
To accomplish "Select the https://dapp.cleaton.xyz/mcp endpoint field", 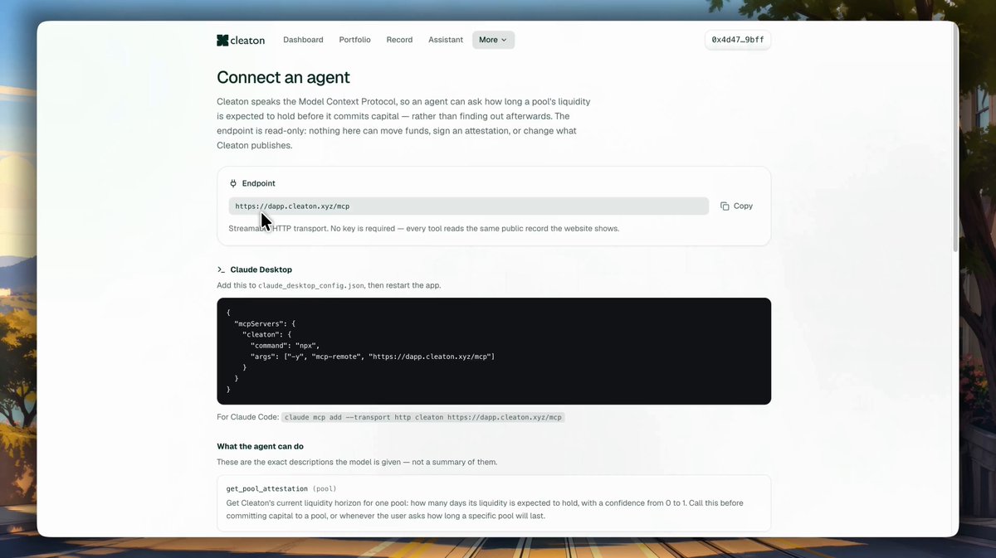I will pyautogui.click(x=469, y=206).
